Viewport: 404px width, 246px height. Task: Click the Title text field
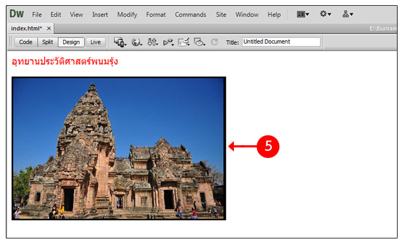pos(281,42)
